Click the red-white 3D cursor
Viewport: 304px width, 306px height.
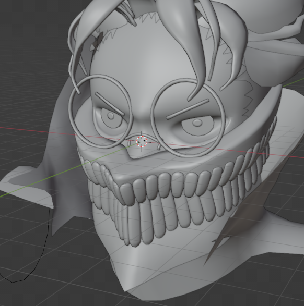[x=142, y=141]
